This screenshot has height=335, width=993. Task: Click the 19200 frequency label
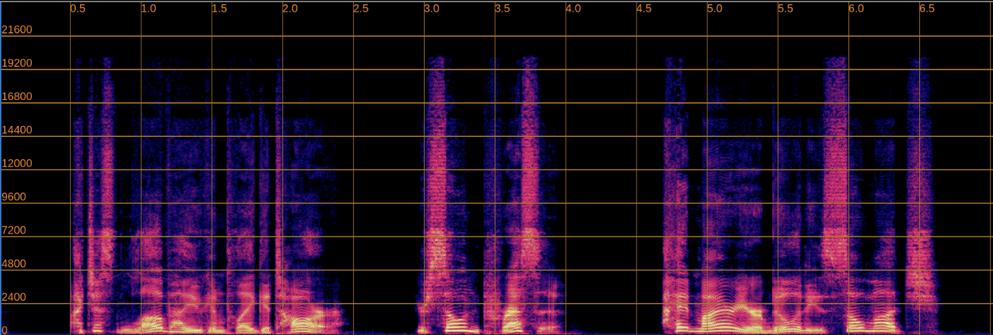(17, 63)
